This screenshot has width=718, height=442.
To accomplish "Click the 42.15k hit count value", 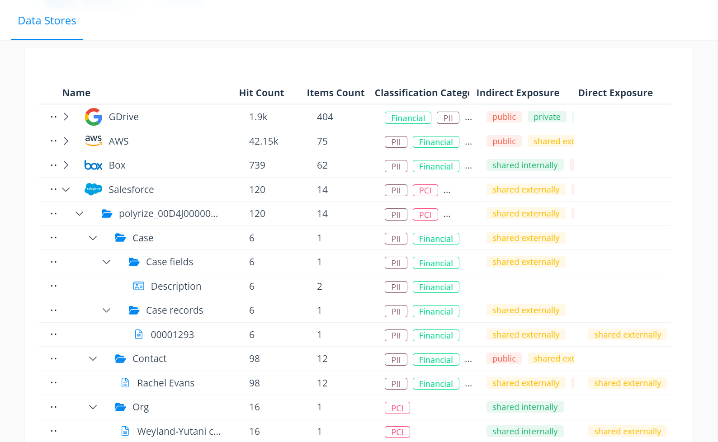I will pyautogui.click(x=264, y=141).
